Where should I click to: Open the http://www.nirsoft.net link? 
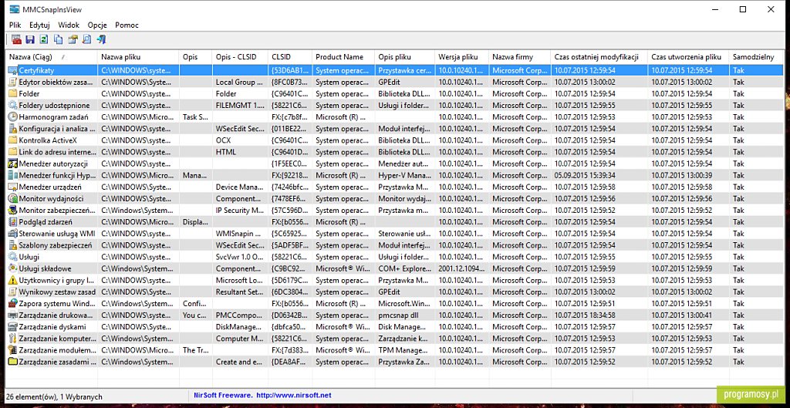pos(294,396)
